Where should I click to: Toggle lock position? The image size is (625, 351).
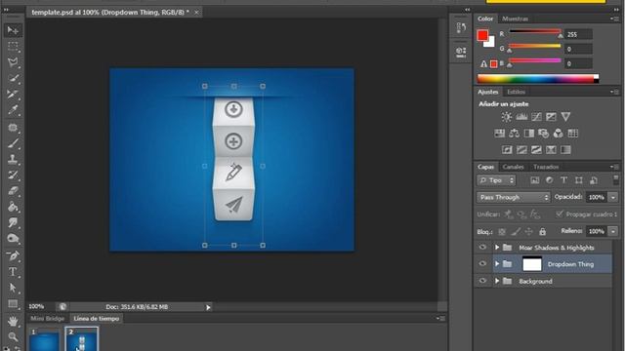click(x=529, y=231)
